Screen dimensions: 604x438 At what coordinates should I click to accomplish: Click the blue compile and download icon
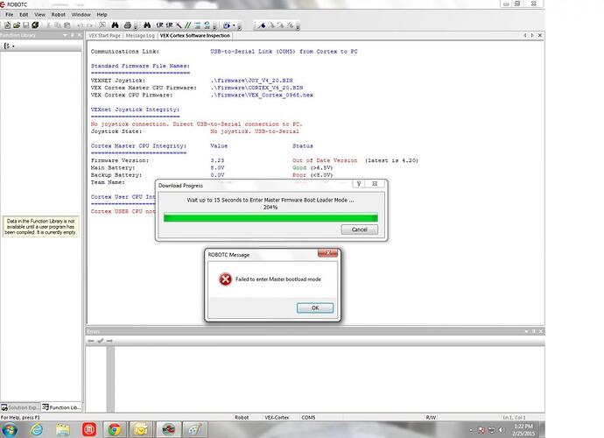pyautogui.click(x=227, y=25)
